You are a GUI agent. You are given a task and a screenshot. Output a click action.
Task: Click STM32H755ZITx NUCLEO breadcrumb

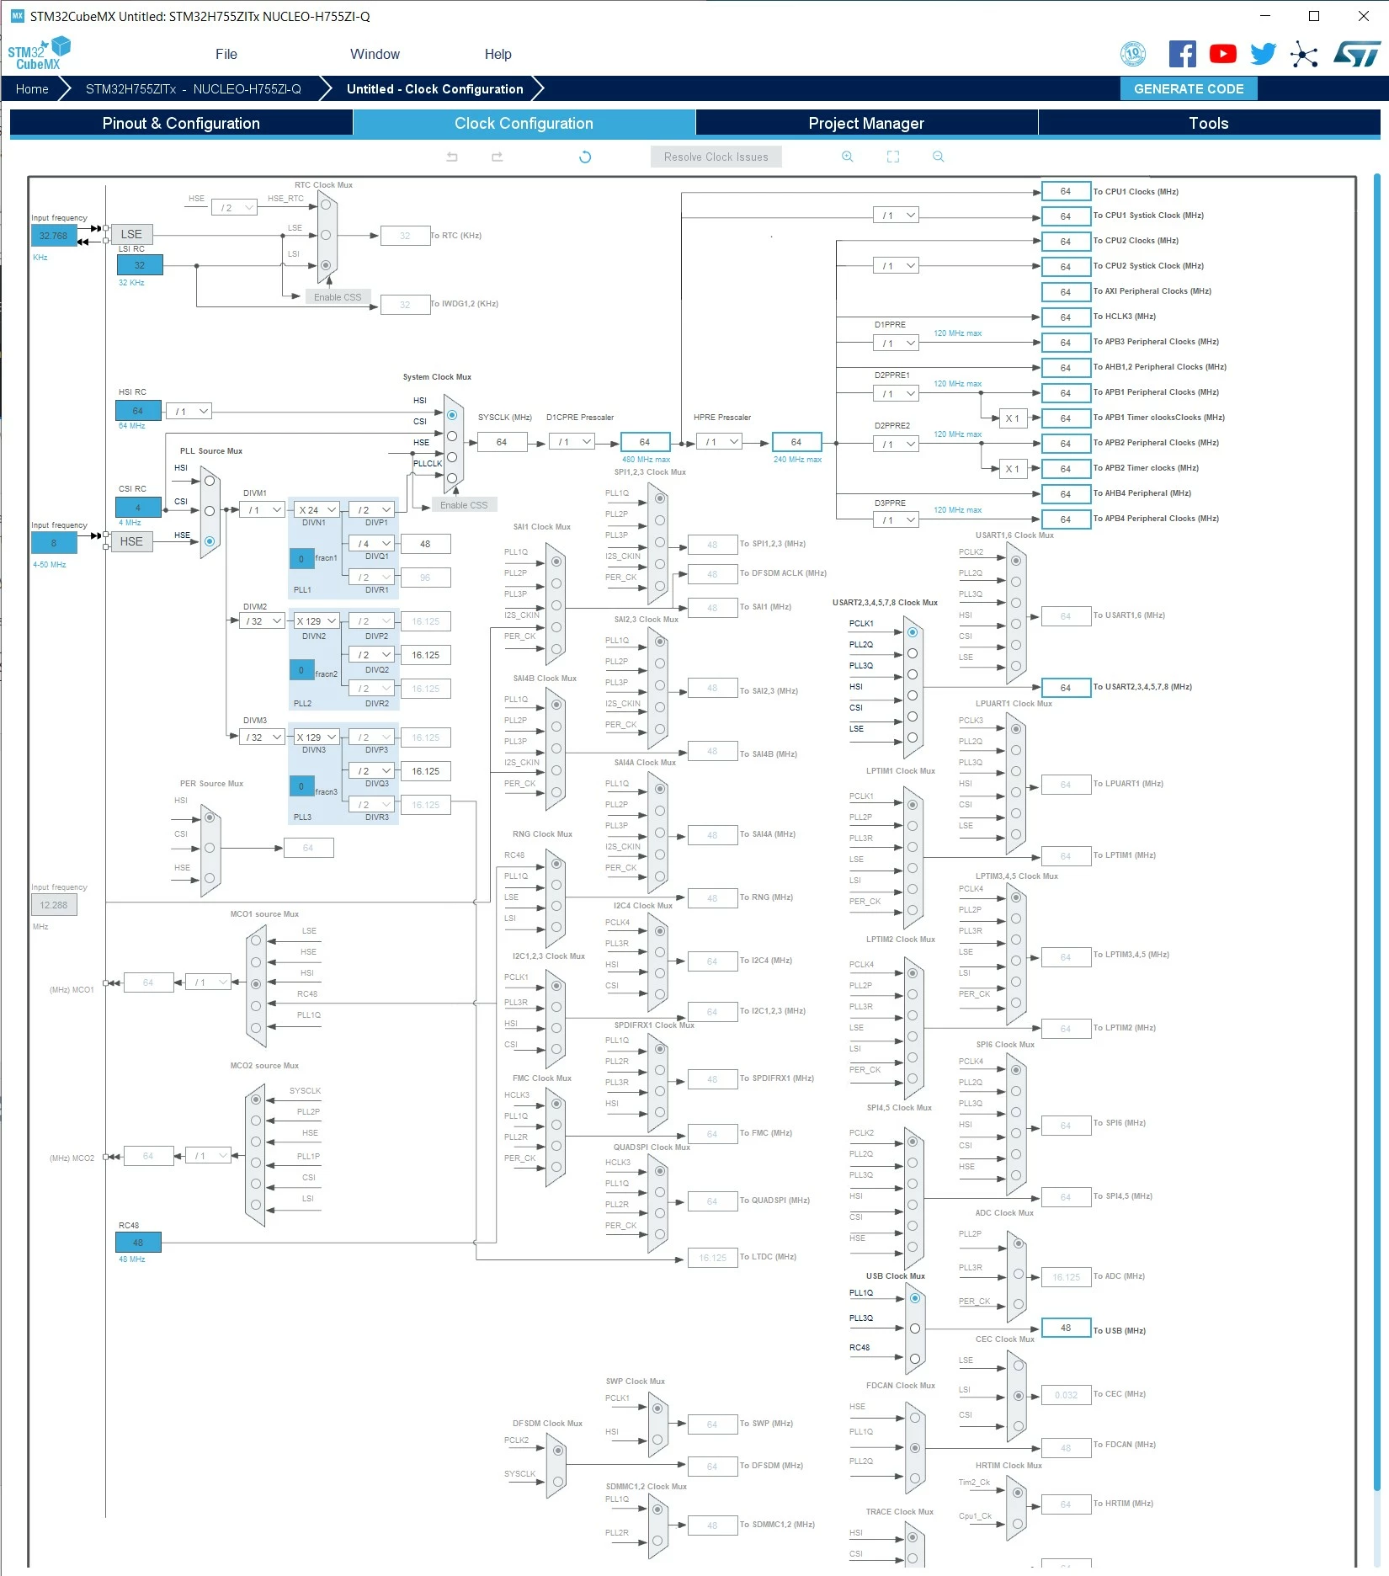point(194,88)
